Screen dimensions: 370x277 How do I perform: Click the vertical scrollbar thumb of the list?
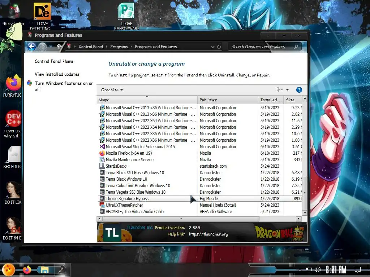304,193
